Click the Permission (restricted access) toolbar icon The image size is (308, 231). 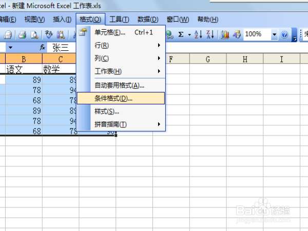click(8, 34)
